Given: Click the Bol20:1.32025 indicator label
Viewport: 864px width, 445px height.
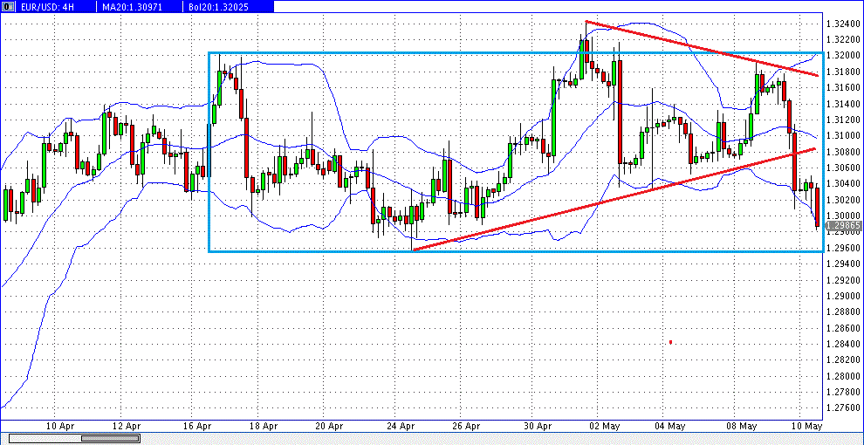Looking at the screenshot, I should point(221,6).
